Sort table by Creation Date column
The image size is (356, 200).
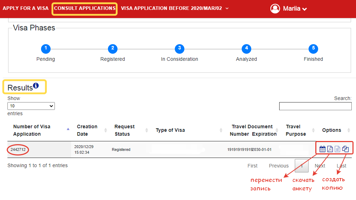click(x=87, y=130)
